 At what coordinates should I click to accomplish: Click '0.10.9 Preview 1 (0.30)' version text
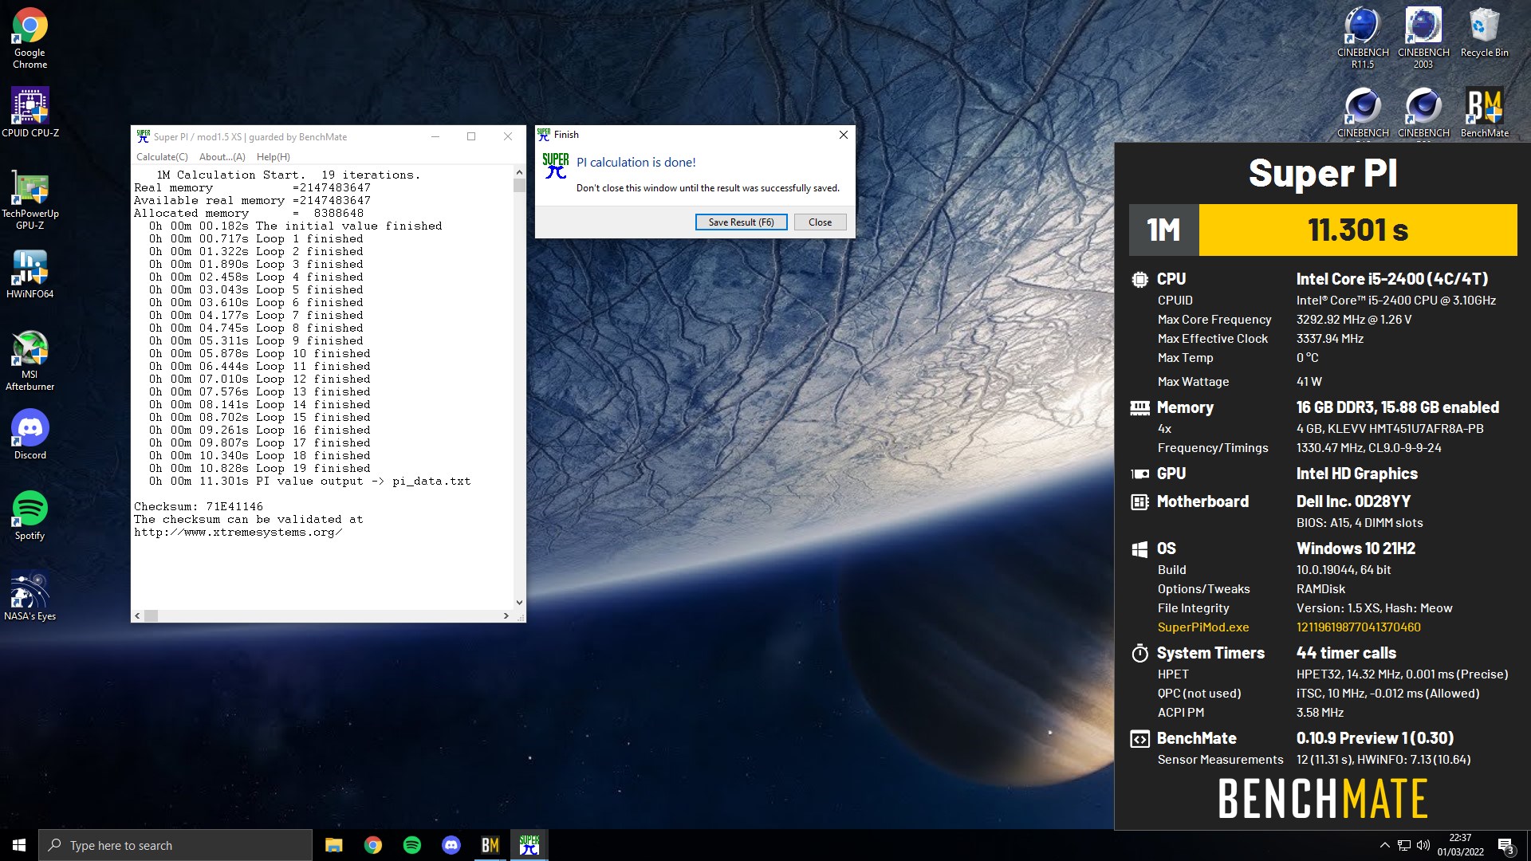tap(1375, 738)
